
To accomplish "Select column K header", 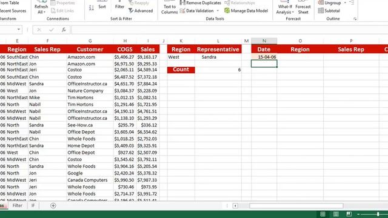I will (x=181, y=41).
